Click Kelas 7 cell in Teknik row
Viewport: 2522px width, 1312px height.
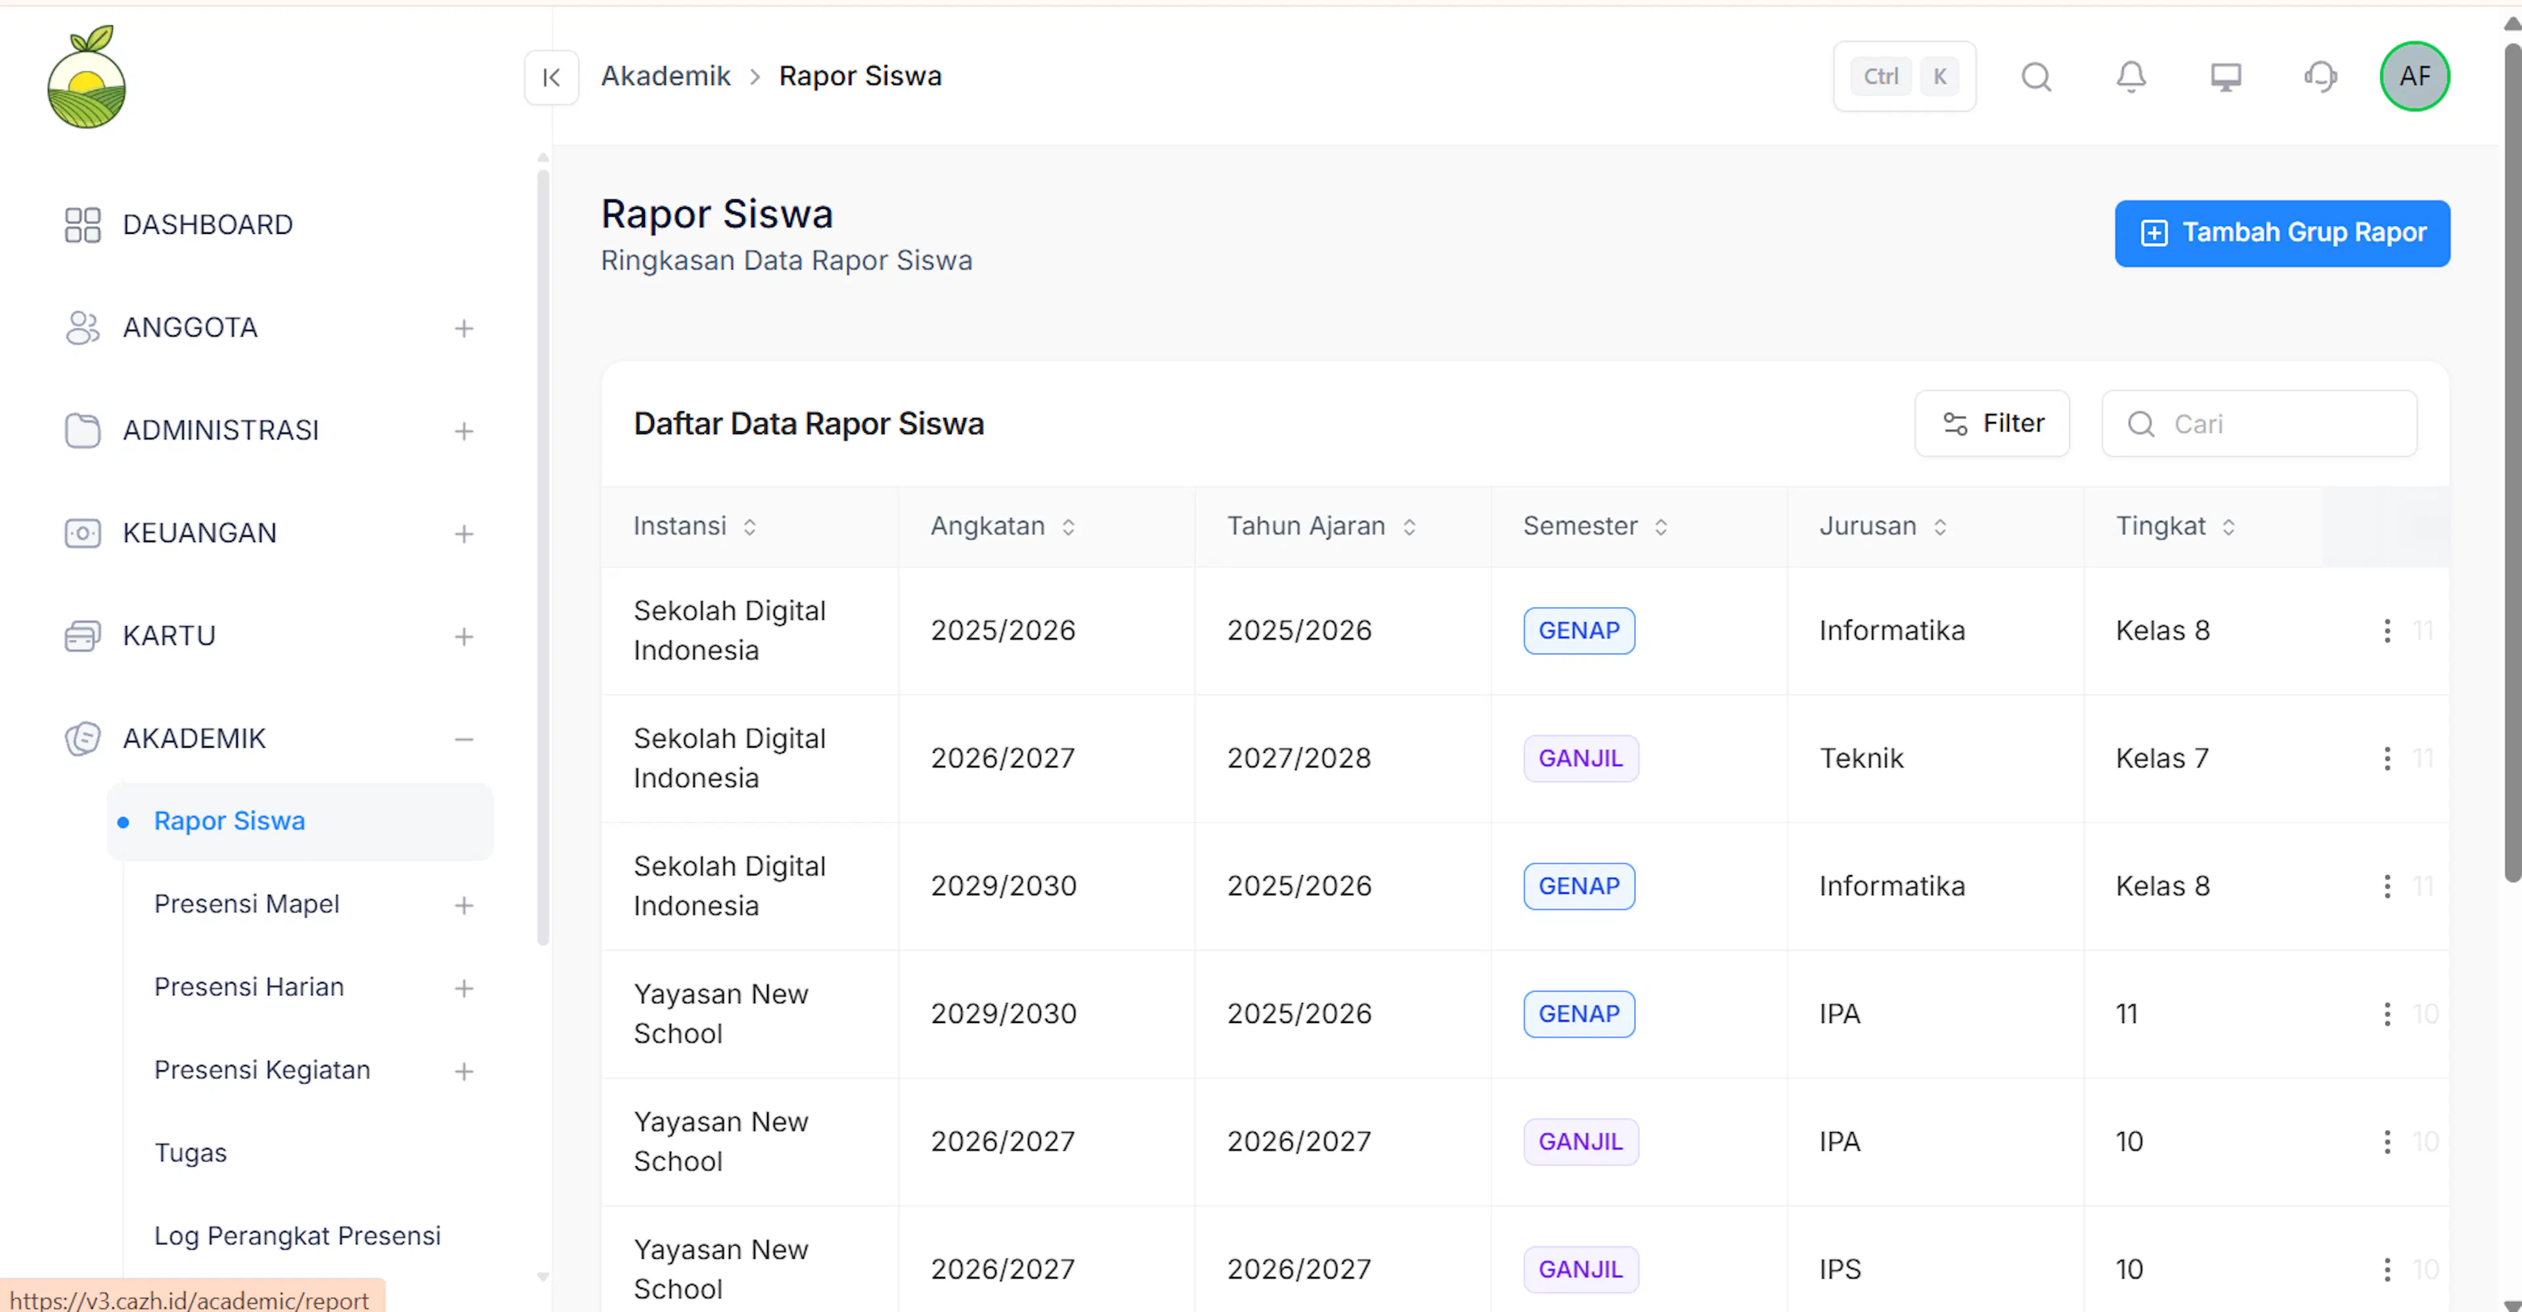[2161, 758]
